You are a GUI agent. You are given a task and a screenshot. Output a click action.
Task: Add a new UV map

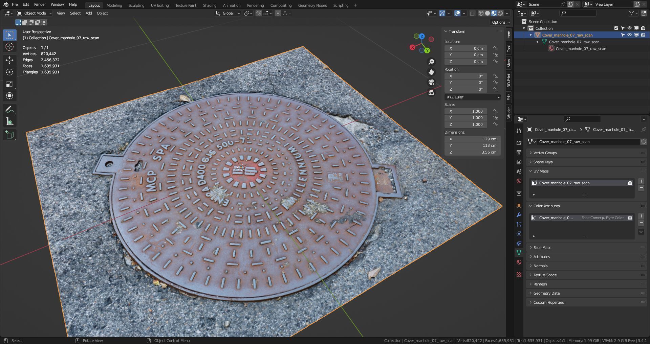click(641, 181)
